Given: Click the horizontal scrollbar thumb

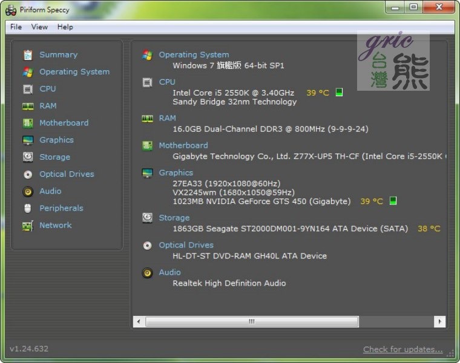Looking at the screenshot, I should pos(252,322).
